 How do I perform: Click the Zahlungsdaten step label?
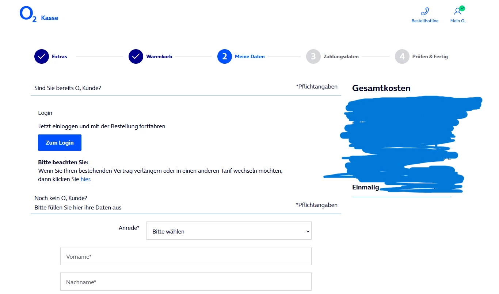[341, 56]
